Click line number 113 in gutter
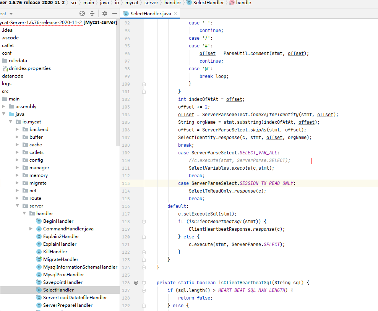Image resolution: width=378 pixels, height=311 pixels. (126, 183)
